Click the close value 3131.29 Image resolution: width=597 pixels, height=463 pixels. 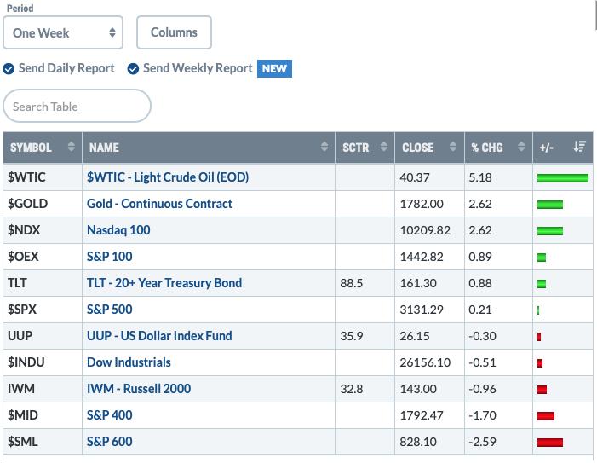pyautogui.click(x=422, y=310)
